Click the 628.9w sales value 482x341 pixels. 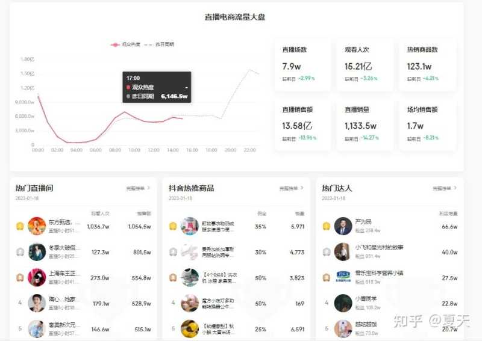click(142, 304)
